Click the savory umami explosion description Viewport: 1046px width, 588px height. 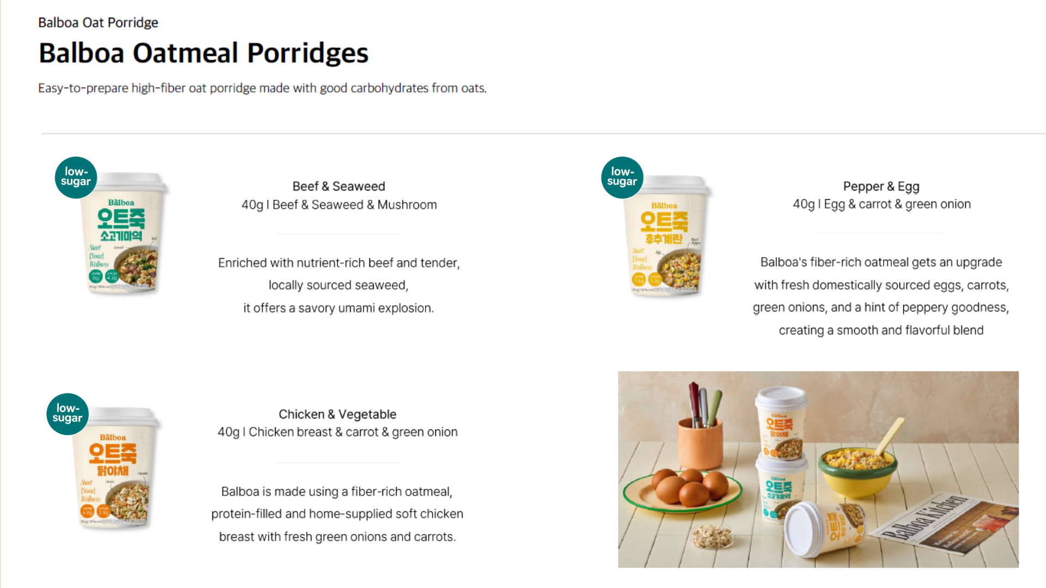click(339, 285)
